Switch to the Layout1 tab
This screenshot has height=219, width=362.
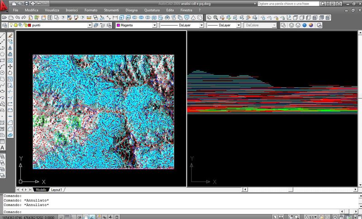tap(57, 190)
